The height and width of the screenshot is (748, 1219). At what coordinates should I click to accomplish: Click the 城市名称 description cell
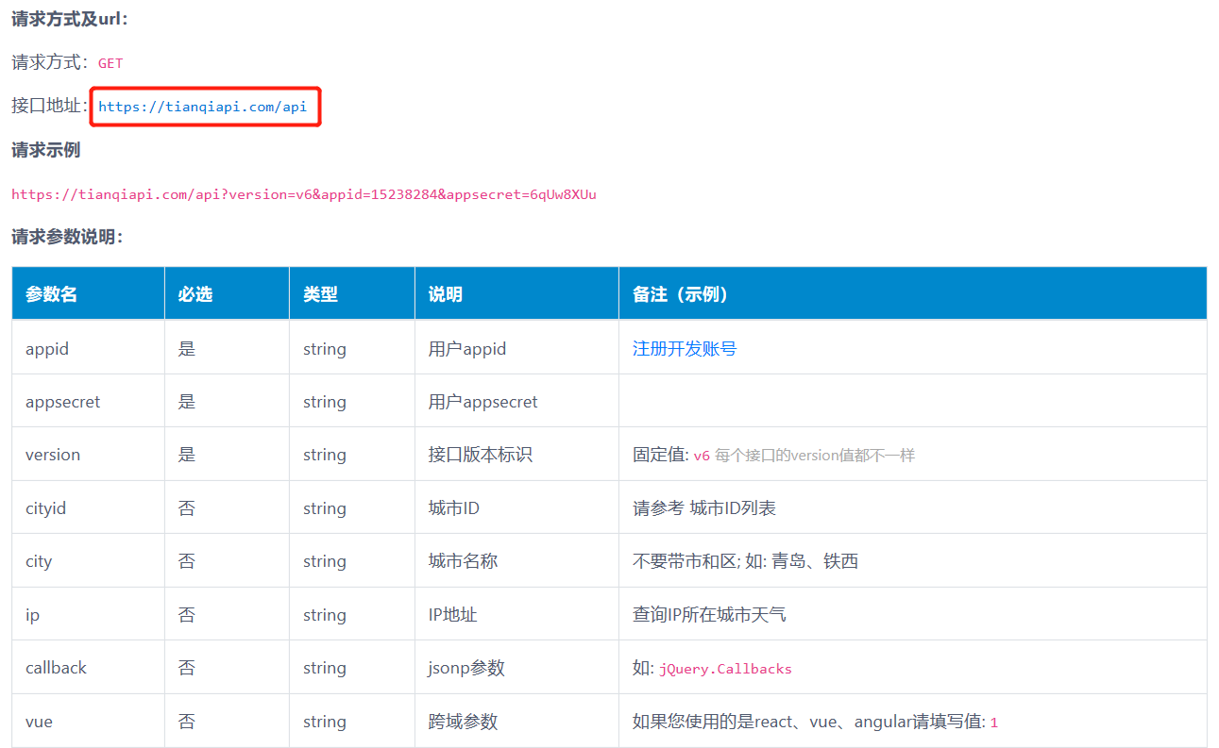pos(516,560)
